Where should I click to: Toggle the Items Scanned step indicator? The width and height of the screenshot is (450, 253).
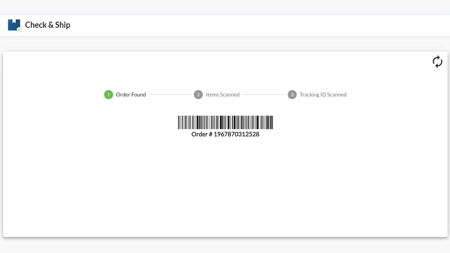pos(199,95)
